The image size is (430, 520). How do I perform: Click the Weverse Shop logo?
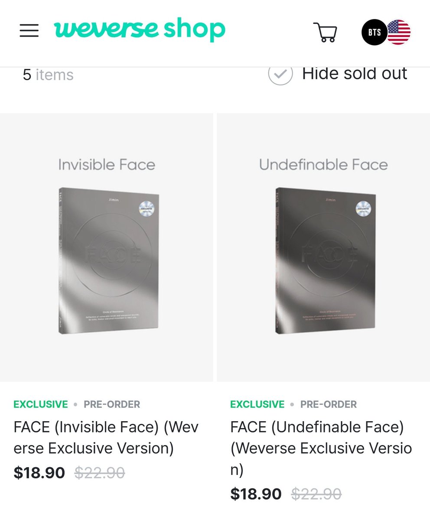(138, 29)
